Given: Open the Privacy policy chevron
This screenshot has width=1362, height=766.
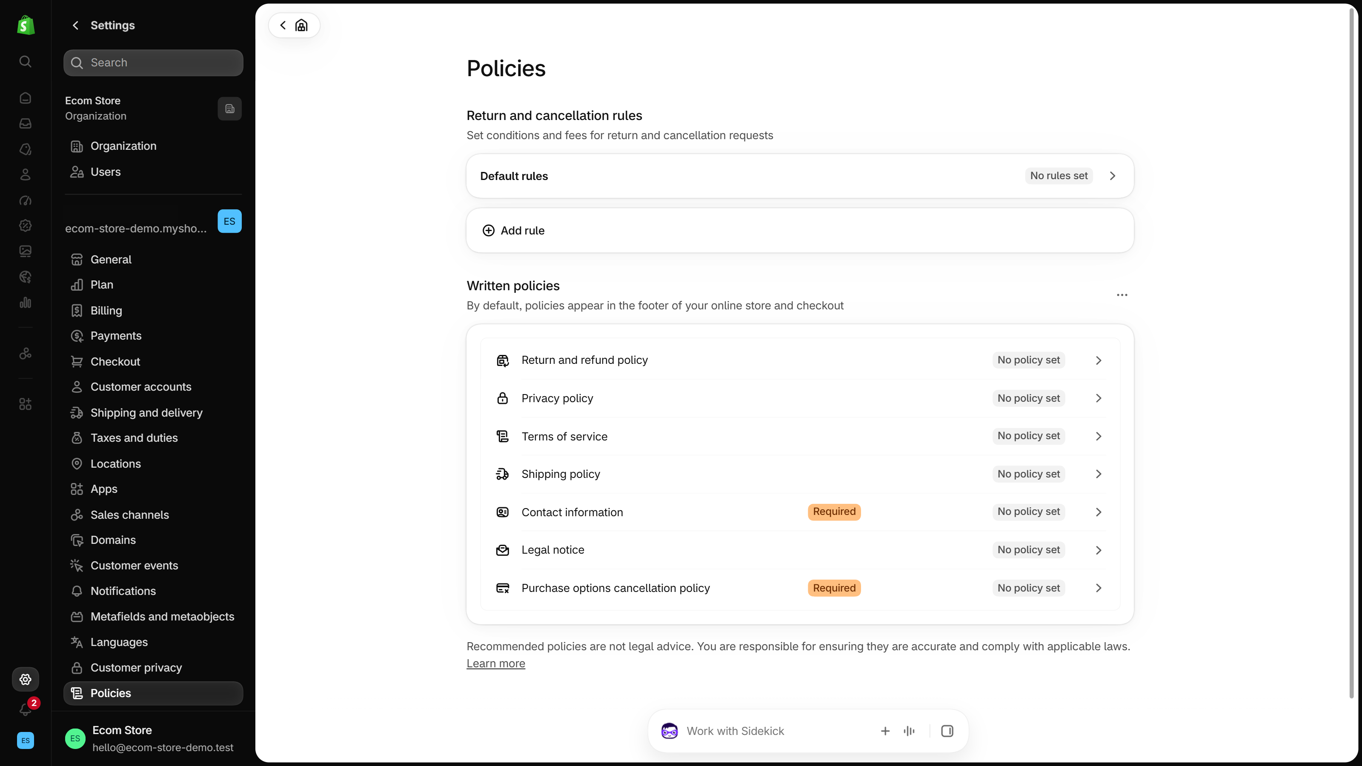Looking at the screenshot, I should tap(1099, 398).
